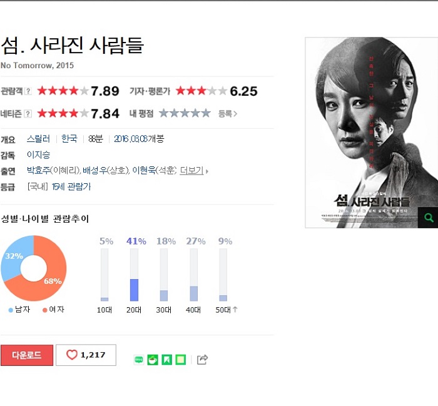
Task: Open the 네티즌 rating help question mark
Action: tap(28, 114)
